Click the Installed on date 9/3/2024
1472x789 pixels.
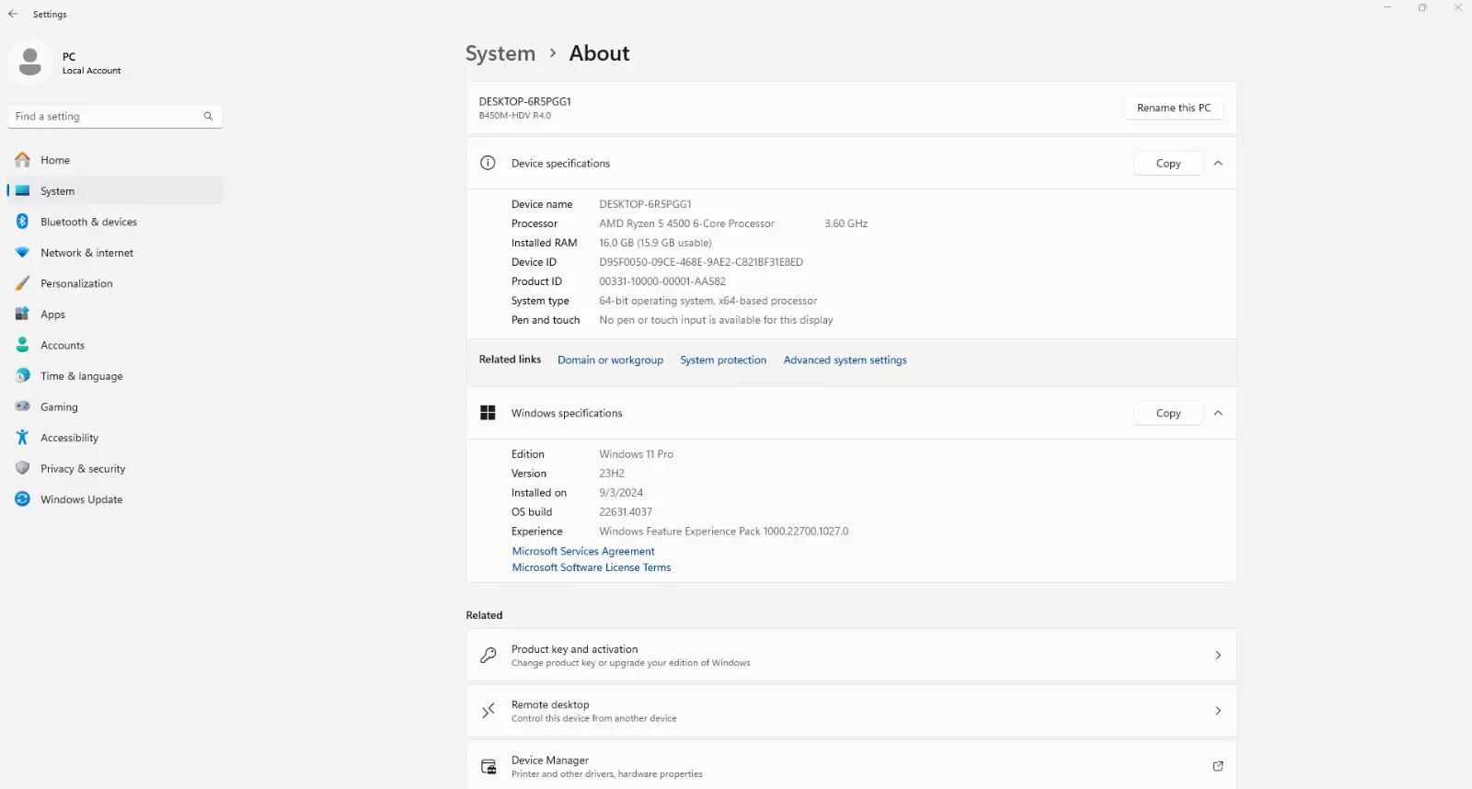(x=621, y=493)
